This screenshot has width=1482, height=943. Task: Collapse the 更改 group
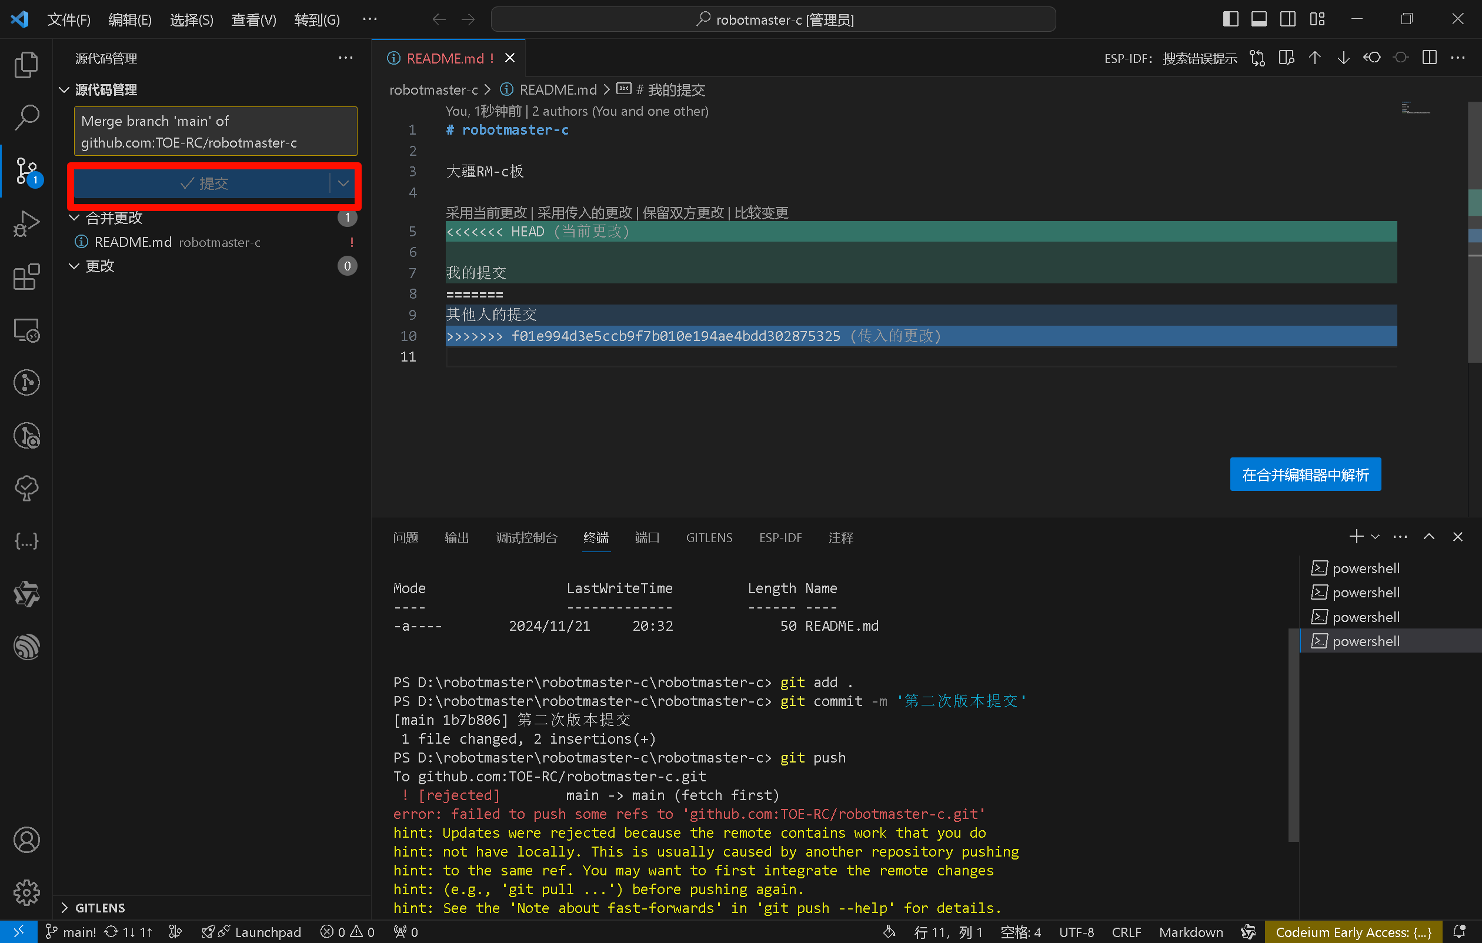point(74,266)
